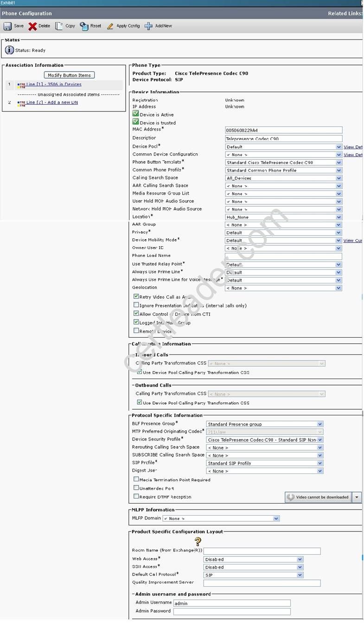Click the Admin Username text field
Image resolution: width=364 pixels, height=623 pixels.
click(x=232, y=603)
